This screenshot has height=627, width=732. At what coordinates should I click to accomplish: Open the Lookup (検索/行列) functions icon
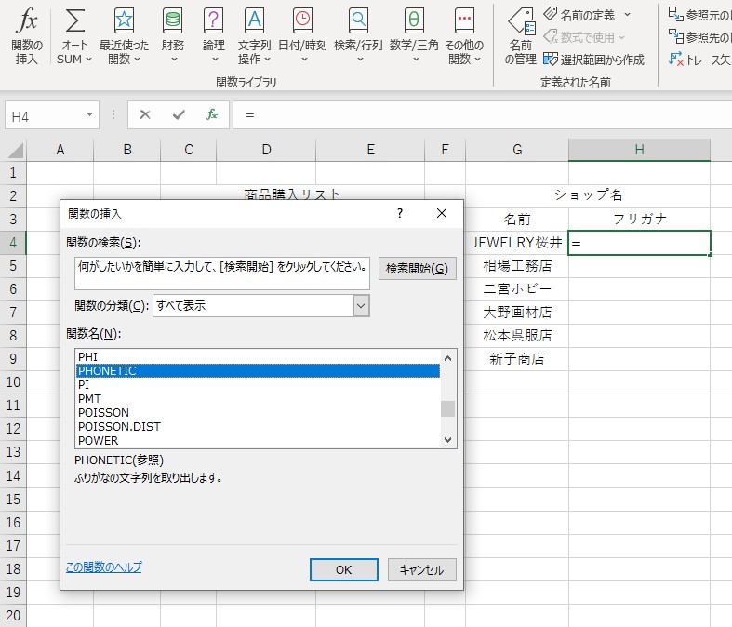(358, 21)
